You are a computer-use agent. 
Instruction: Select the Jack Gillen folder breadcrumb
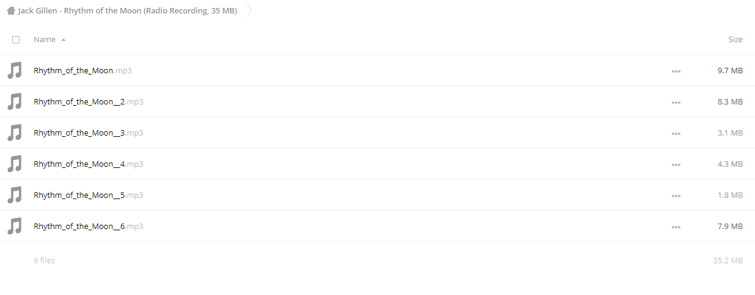(128, 10)
